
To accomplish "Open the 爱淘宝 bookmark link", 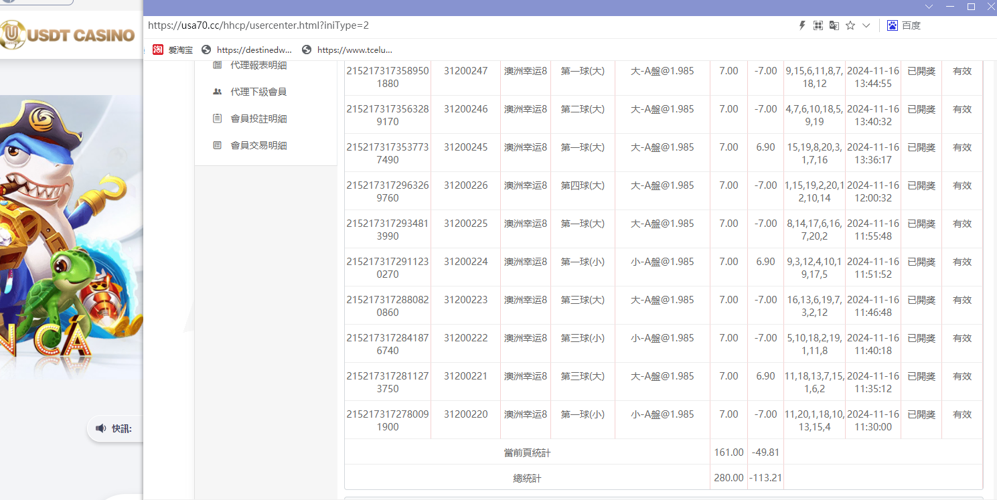I will [179, 49].
